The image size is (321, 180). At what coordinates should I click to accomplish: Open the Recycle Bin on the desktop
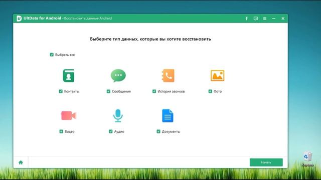pyautogui.click(x=307, y=158)
